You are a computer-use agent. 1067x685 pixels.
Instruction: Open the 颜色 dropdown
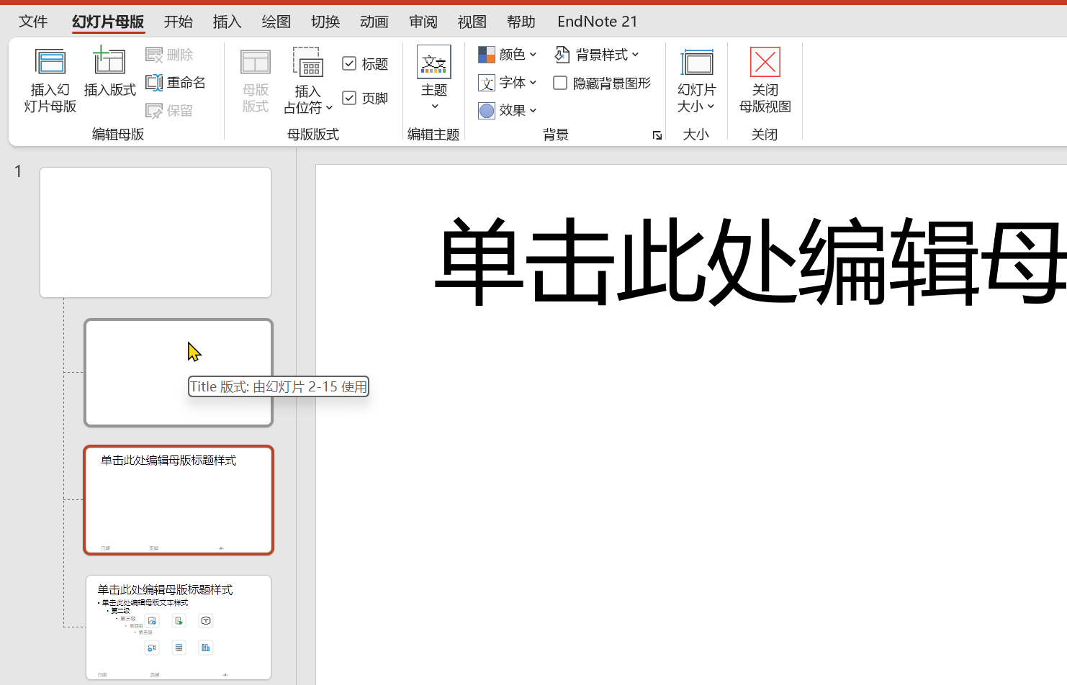pyautogui.click(x=508, y=54)
